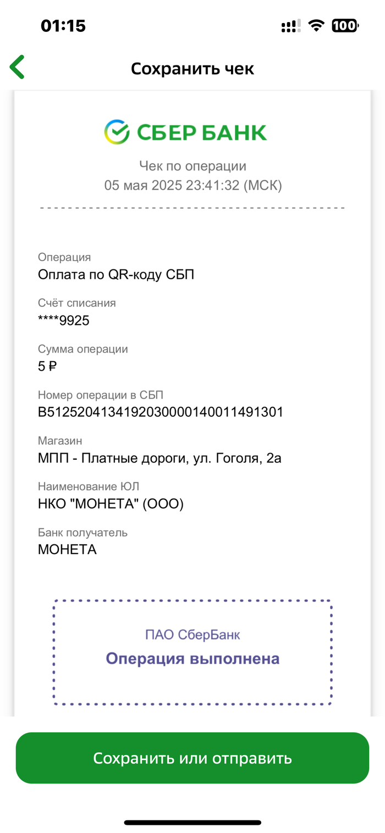Tap the 'Сохранить чек' header title
Screen dimensions: 385x833
tap(193, 69)
